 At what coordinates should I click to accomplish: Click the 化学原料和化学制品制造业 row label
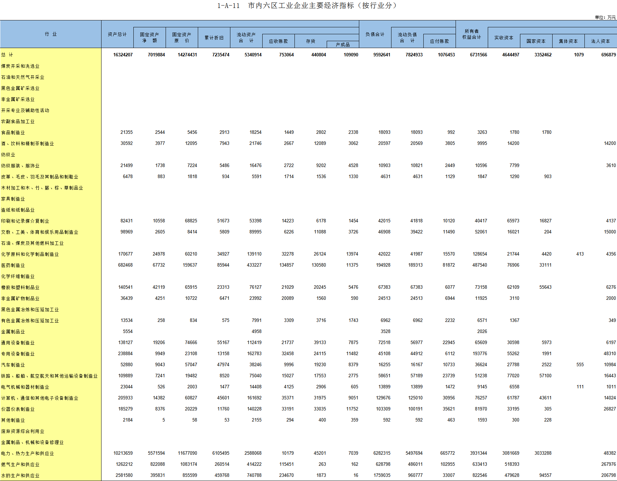click(30, 254)
